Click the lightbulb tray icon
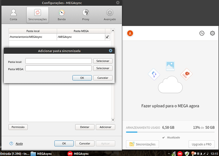This screenshot has height=156, width=219. (x=193, y=154)
